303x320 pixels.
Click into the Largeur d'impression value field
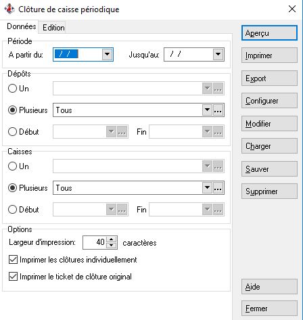(x=95, y=242)
